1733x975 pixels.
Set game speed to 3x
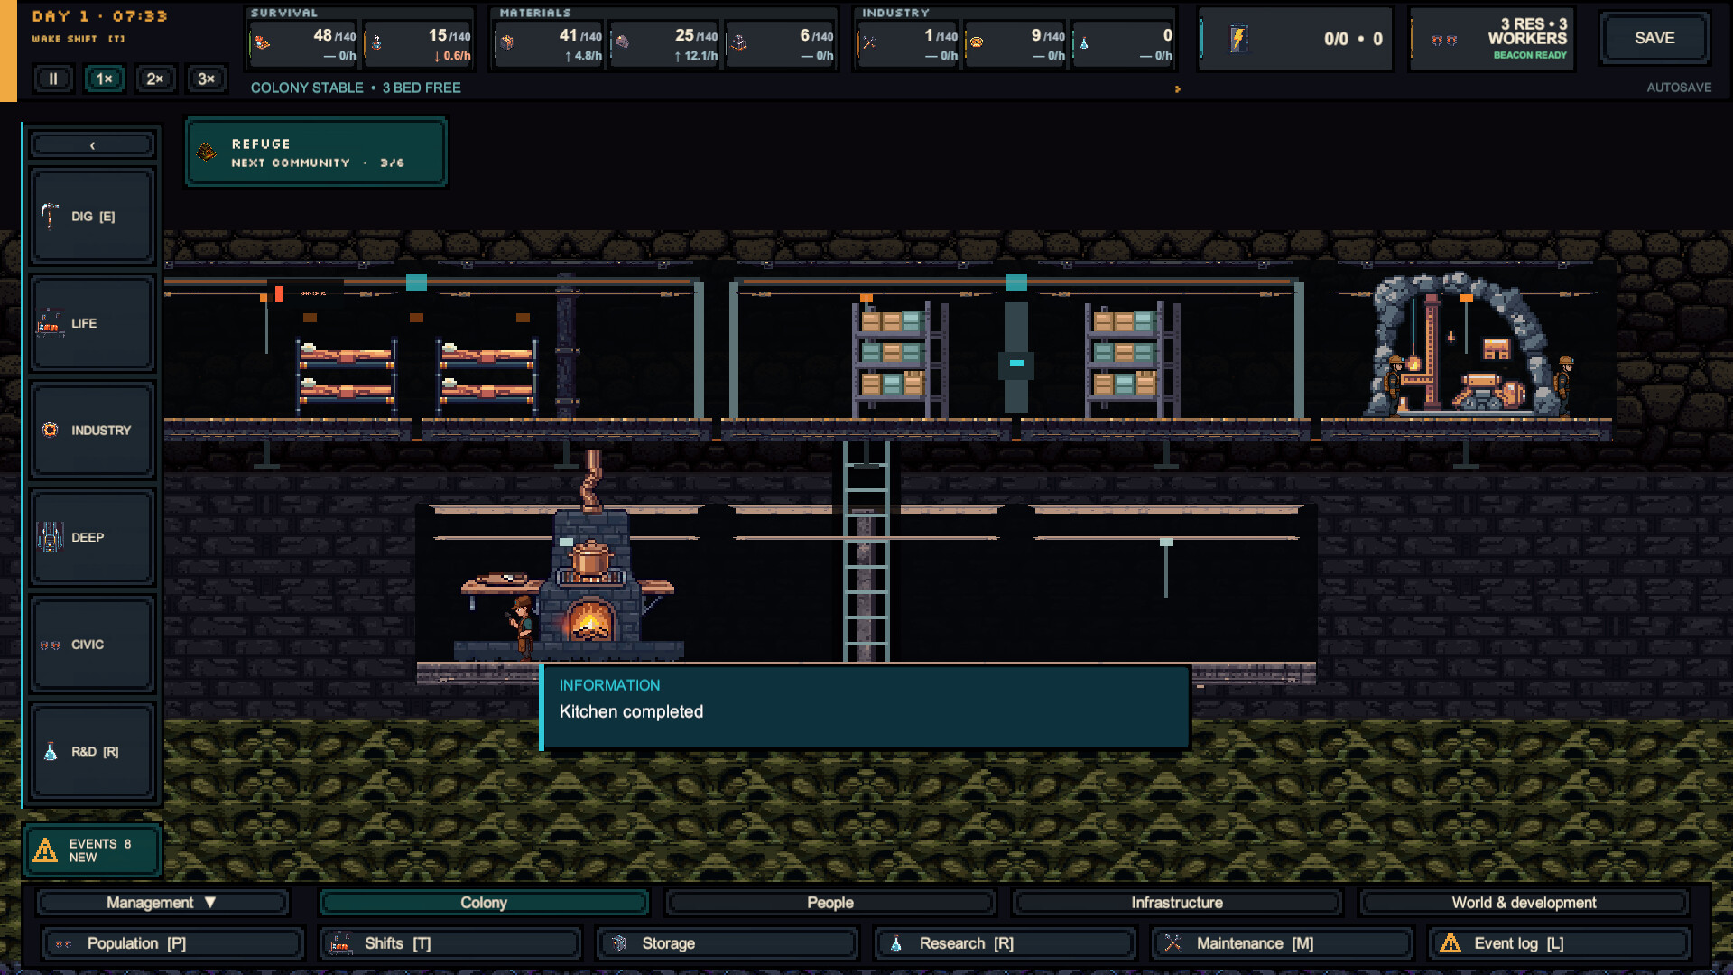pos(206,79)
